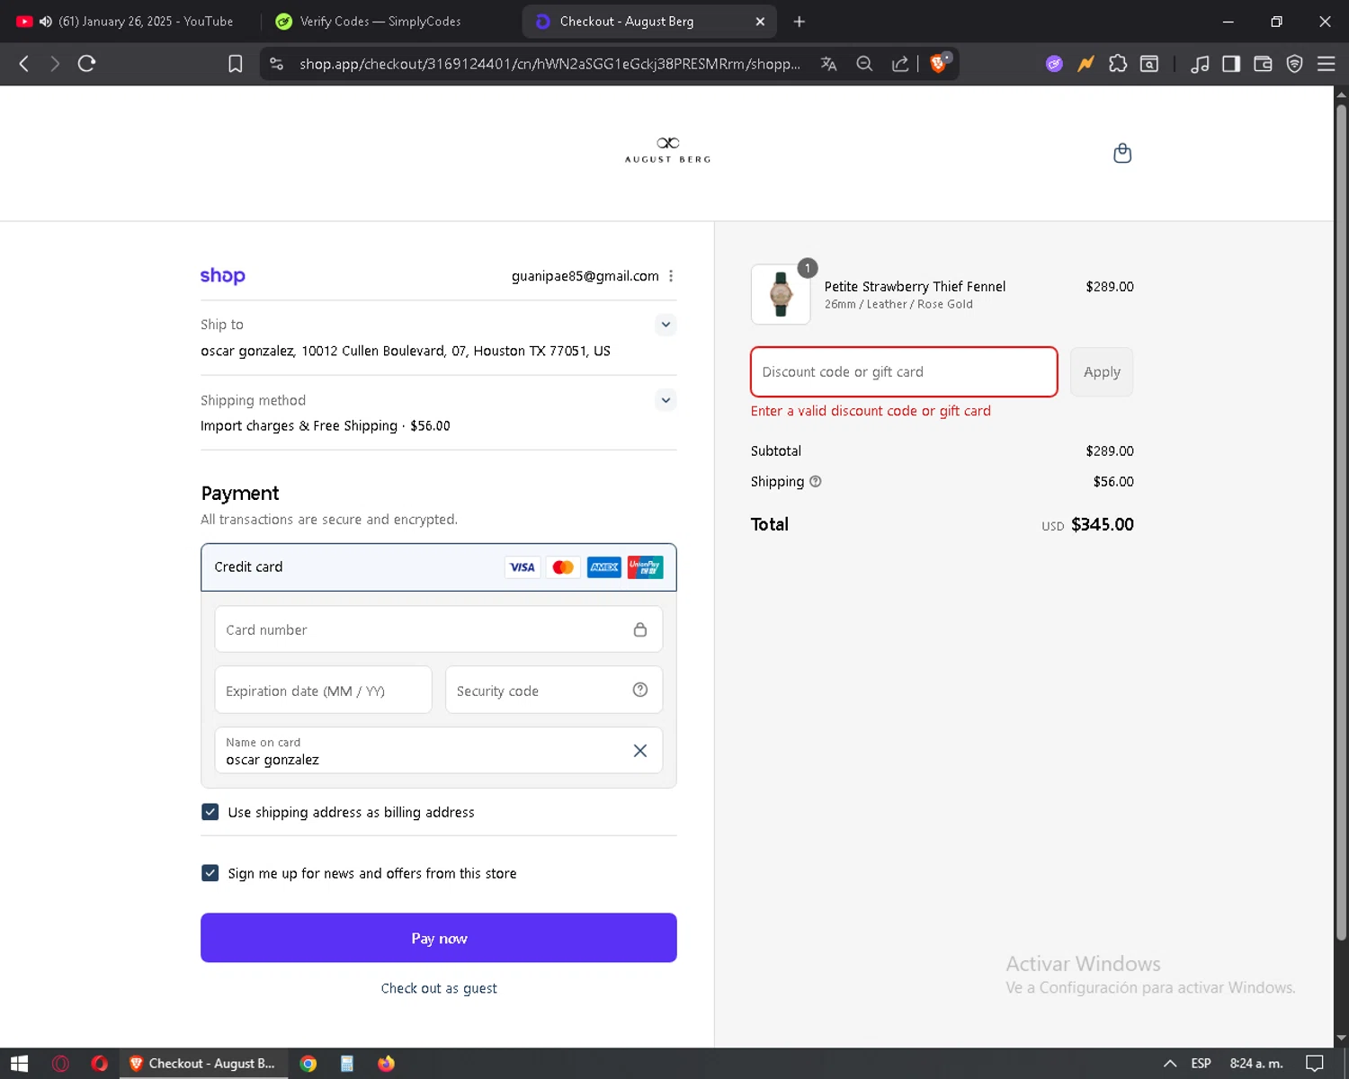
Task: Focus the Card number field
Action: coord(439,629)
